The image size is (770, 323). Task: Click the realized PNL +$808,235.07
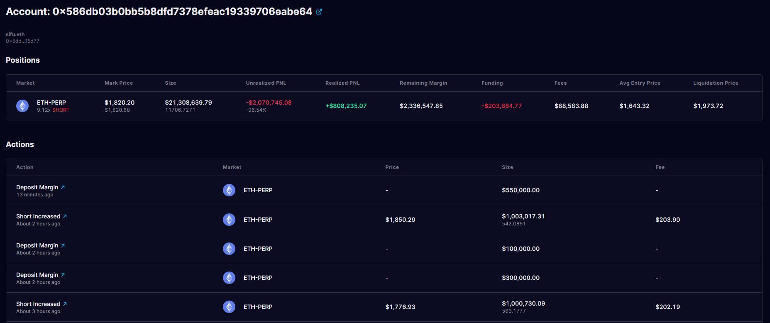pyautogui.click(x=346, y=106)
